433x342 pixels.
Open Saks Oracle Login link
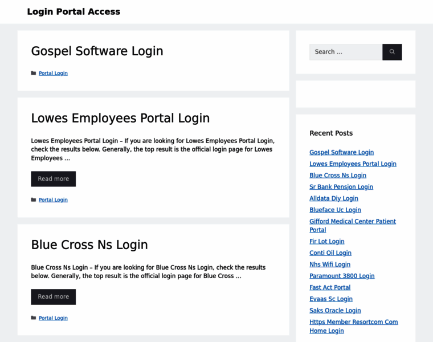[x=335, y=311]
